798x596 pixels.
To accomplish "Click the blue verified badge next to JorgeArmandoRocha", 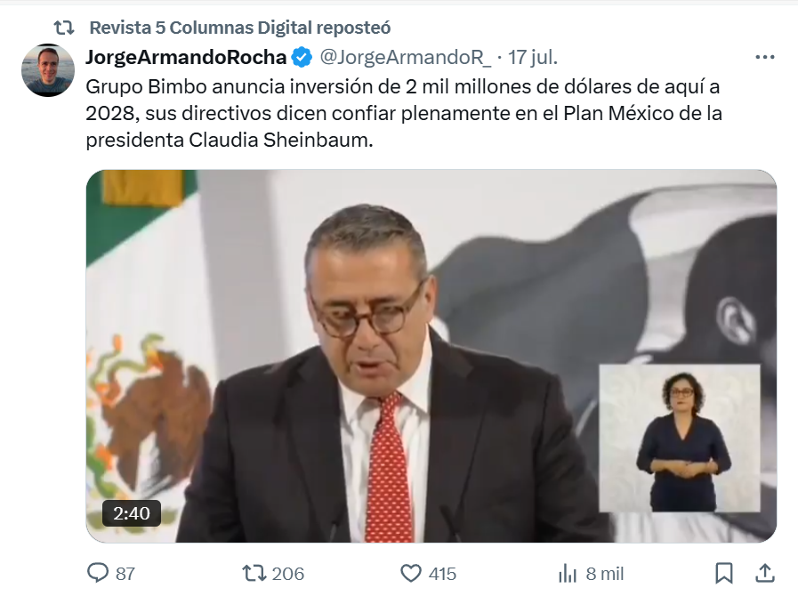I will 302,57.
